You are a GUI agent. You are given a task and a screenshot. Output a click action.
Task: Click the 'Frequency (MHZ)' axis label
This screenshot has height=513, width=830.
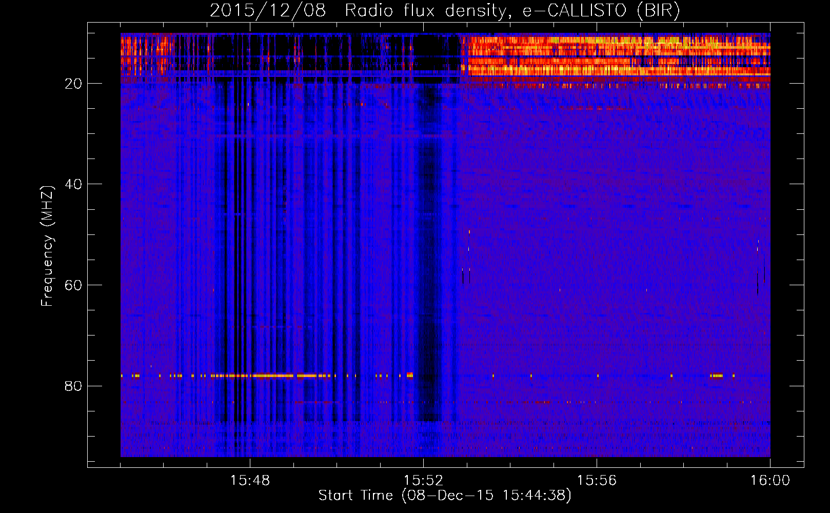[x=47, y=246]
